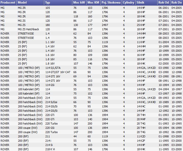This screenshot has height=151, width=183.
Task: Click engine cell 11 K2D
Action: pyautogui.click(x=141, y=136)
